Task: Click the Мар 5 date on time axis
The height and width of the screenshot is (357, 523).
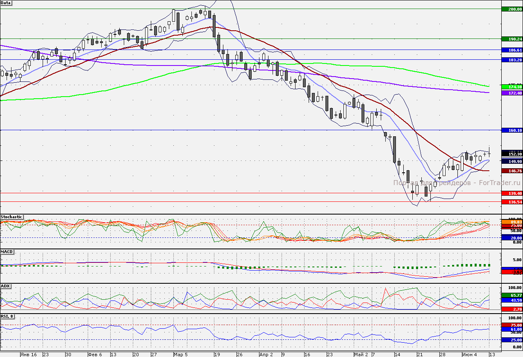Action: click(180, 354)
